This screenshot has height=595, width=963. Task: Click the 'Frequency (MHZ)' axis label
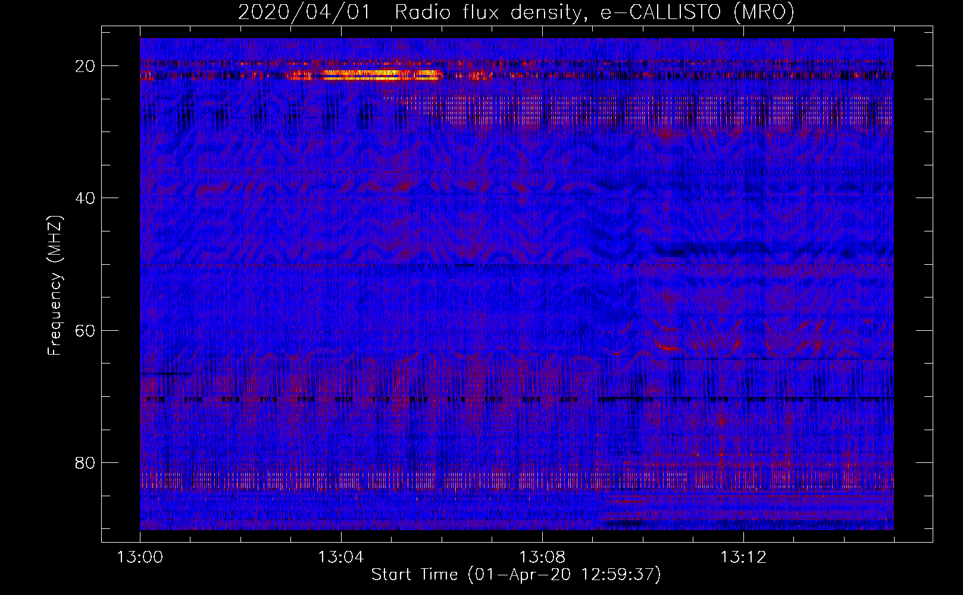55,285
